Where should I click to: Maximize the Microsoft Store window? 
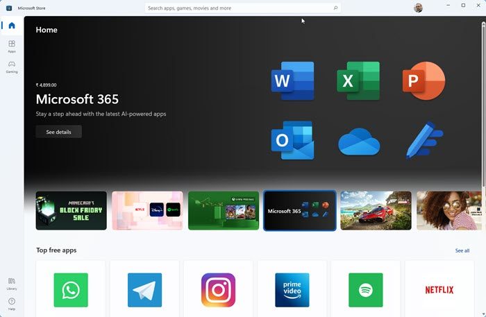(463, 6)
